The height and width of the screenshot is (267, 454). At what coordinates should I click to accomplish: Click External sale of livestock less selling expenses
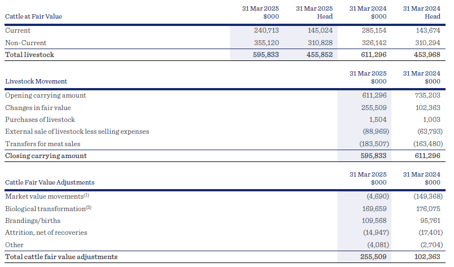click(77, 132)
